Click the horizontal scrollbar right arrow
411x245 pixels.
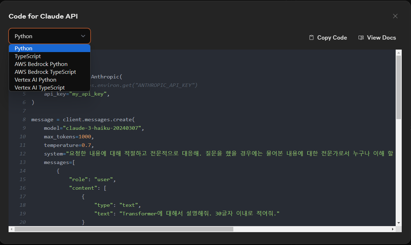tap(393, 229)
